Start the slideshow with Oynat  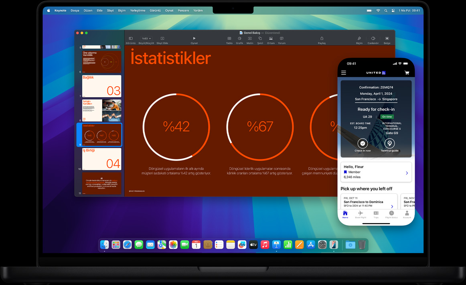(194, 40)
